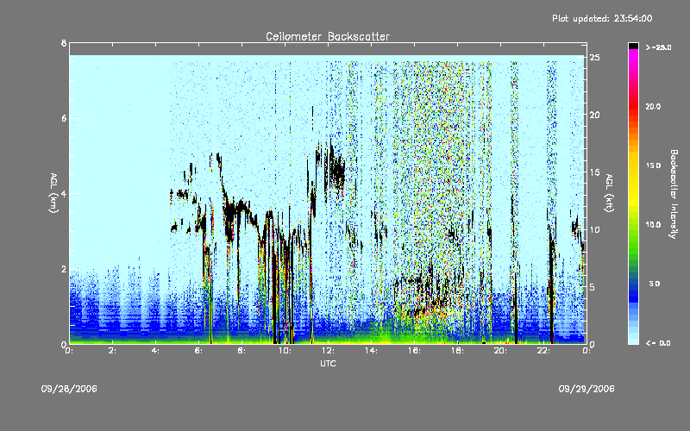Click the '6' km tick label on the left axis
This screenshot has width=690, height=431.
[x=64, y=118]
